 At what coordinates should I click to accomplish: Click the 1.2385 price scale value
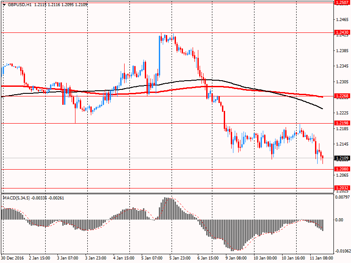(x=342, y=51)
